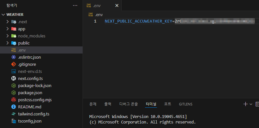Viewport: 259px width, 128px height.
Task: Click the git icon next to .gitignore
Action: click(14, 64)
